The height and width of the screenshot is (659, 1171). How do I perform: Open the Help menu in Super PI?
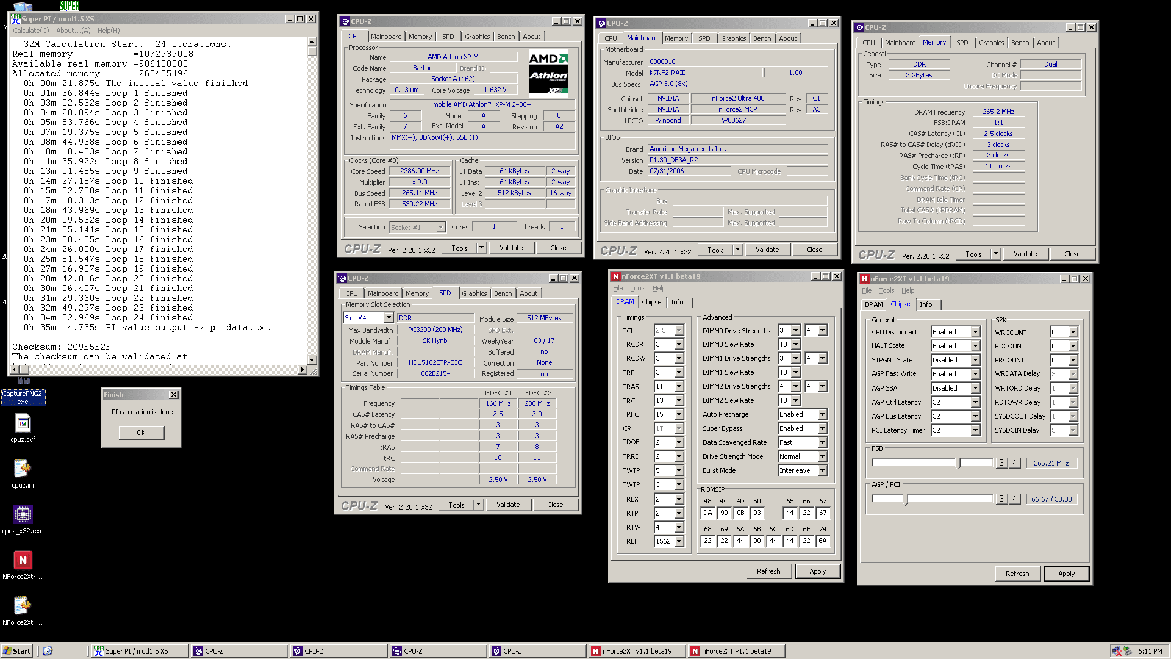(x=109, y=31)
